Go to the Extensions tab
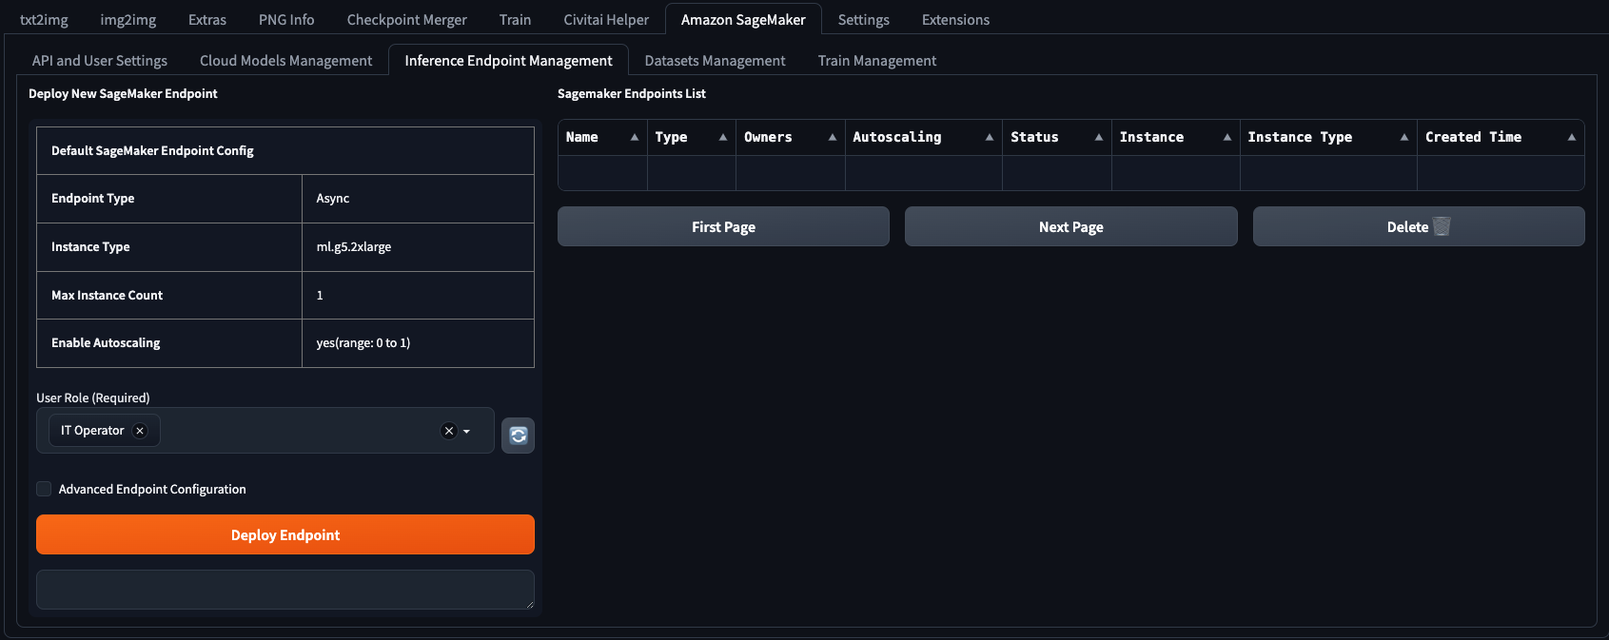 955,19
